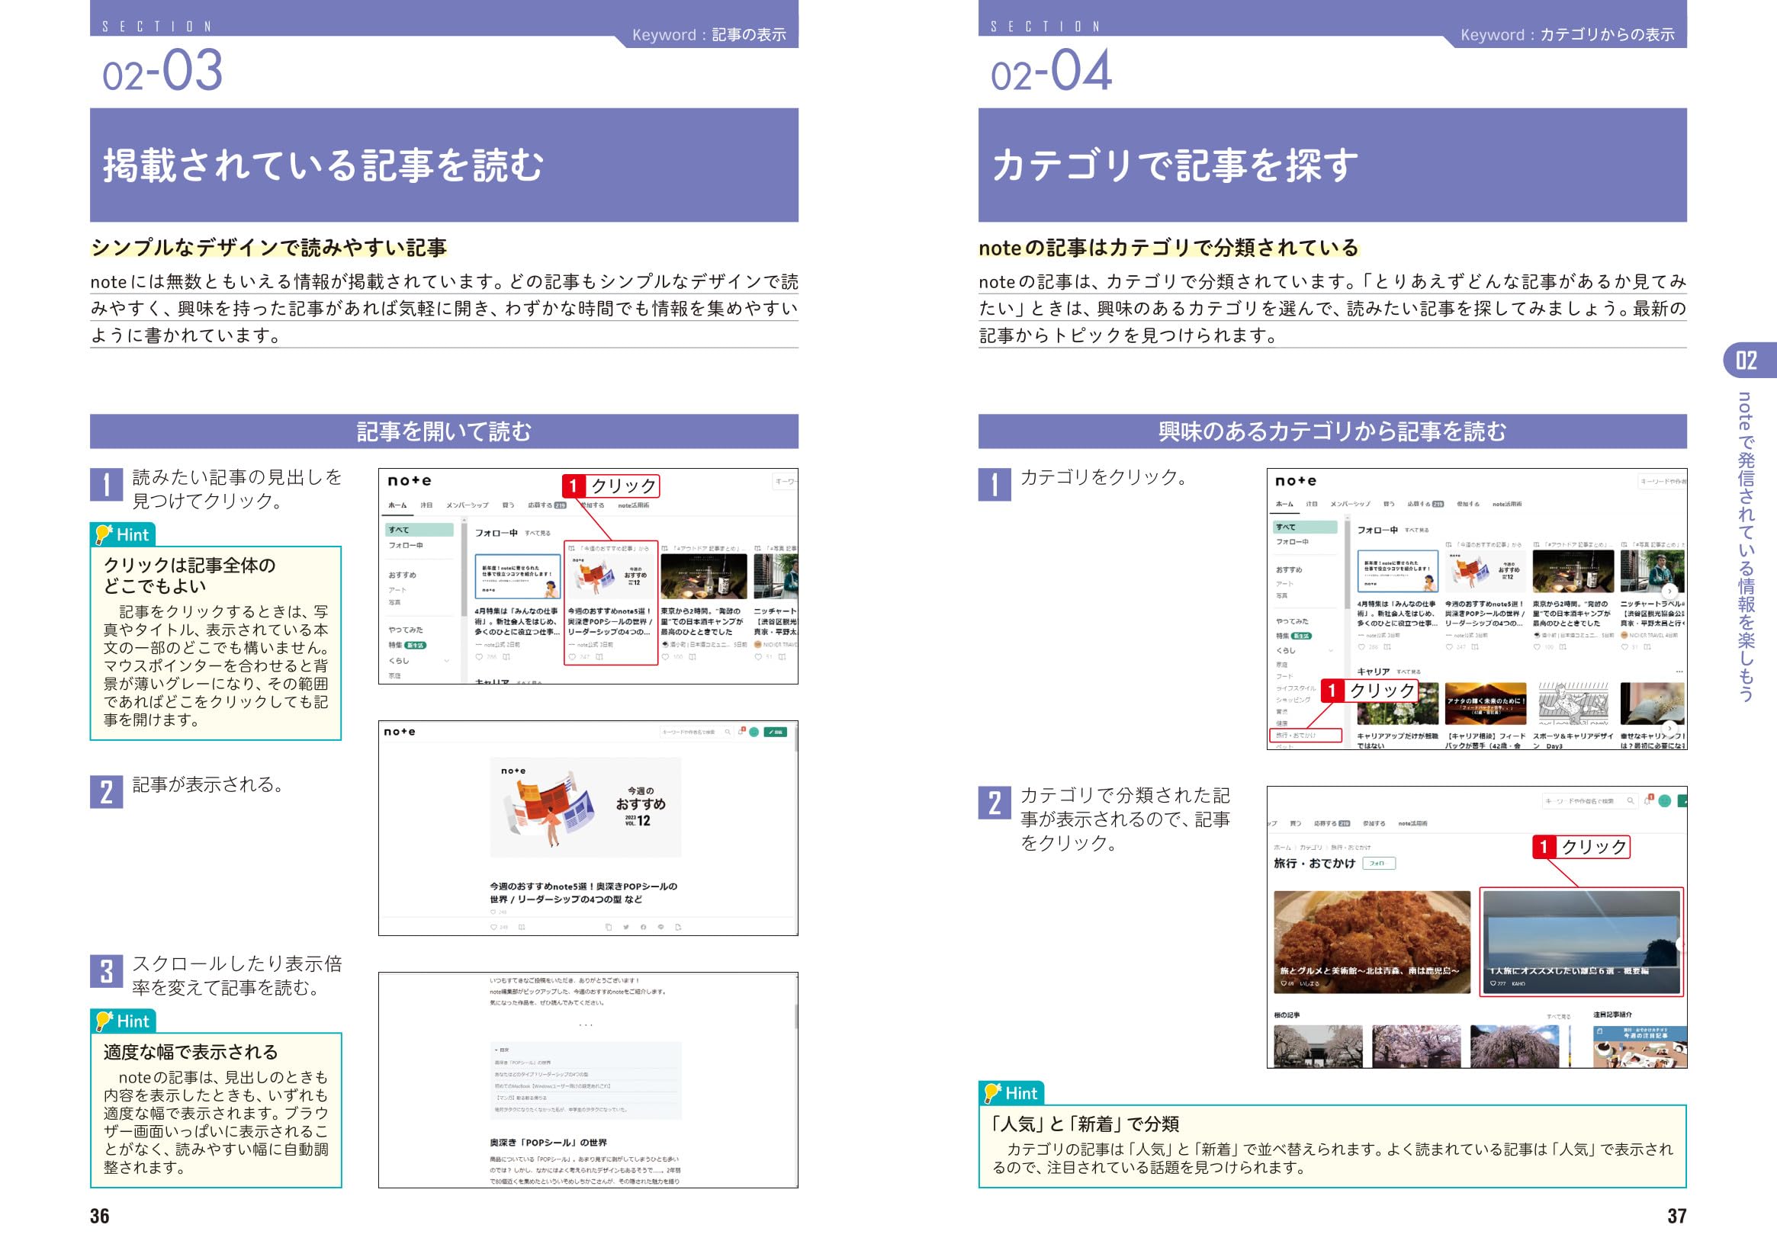Click right carousel arrow on フォロー中 row, page 37
The height and width of the screenshot is (1260, 1777).
click(1669, 591)
